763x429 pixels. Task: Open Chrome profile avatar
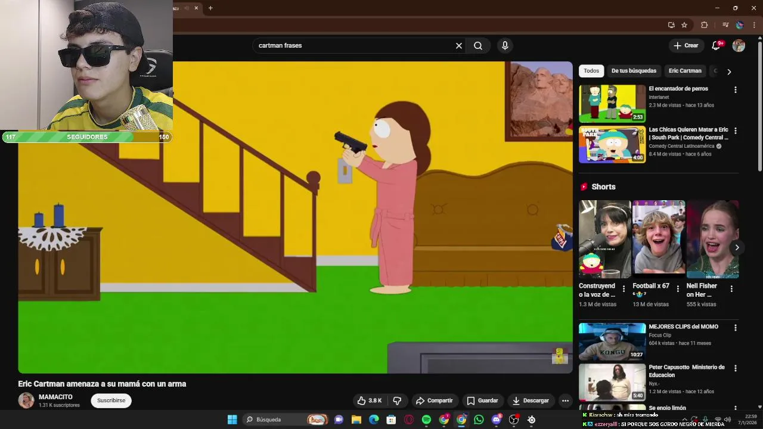tap(740, 25)
